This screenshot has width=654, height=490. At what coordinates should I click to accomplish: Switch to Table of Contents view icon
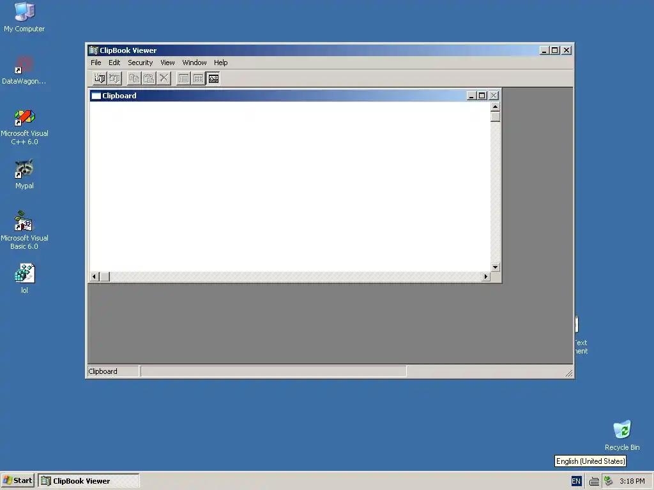click(183, 78)
